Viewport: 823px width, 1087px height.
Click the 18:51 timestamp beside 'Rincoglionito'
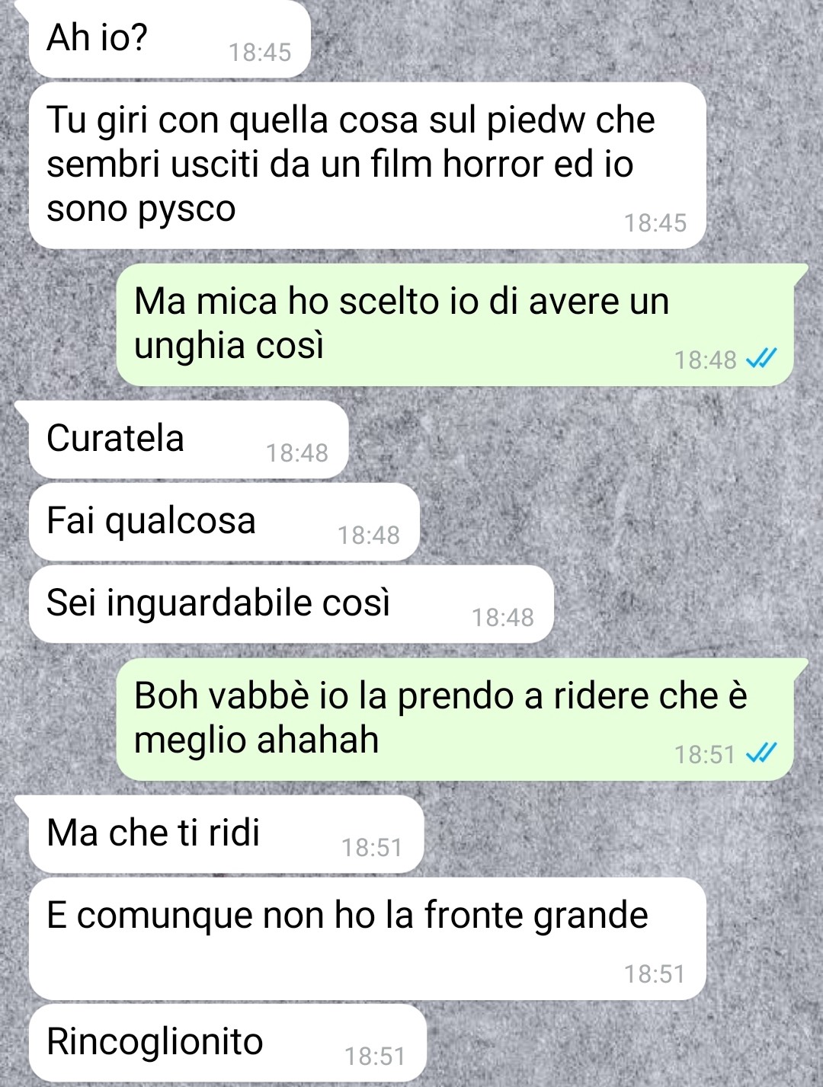[x=375, y=1057]
